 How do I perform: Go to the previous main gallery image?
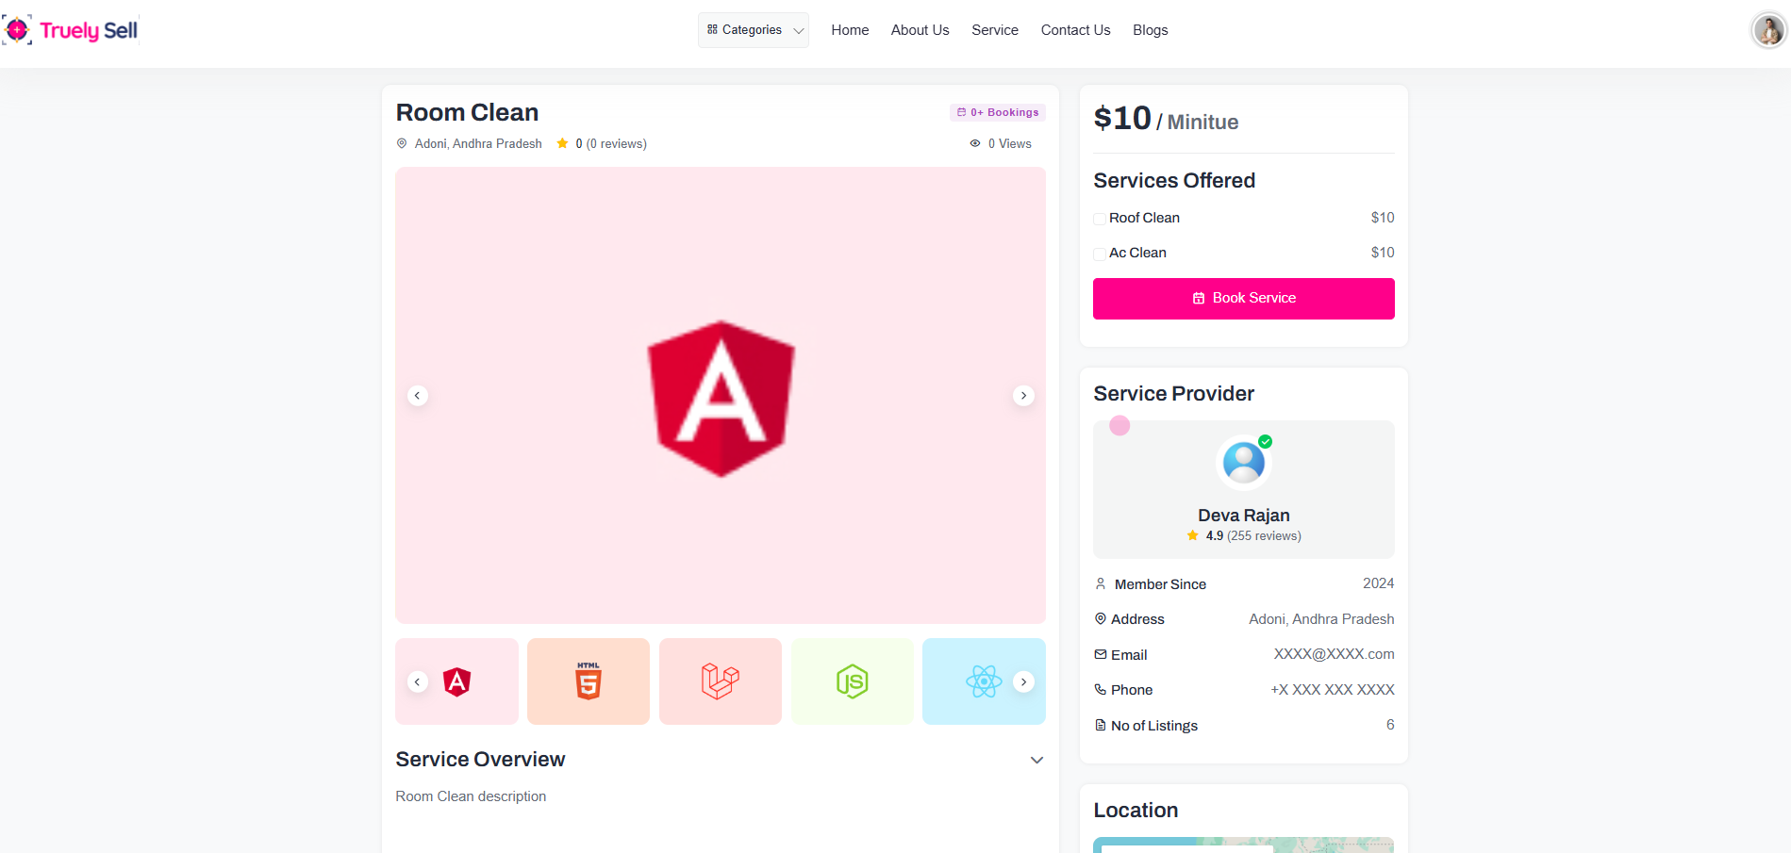(418, 396)
